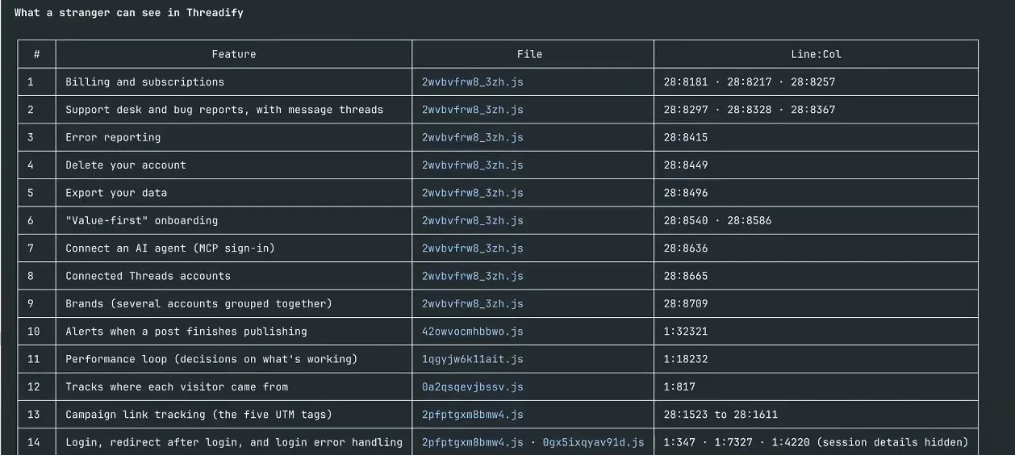Click the "28:8257" position value
This screenshot has height=455, width=1015.
pos(813,82)
